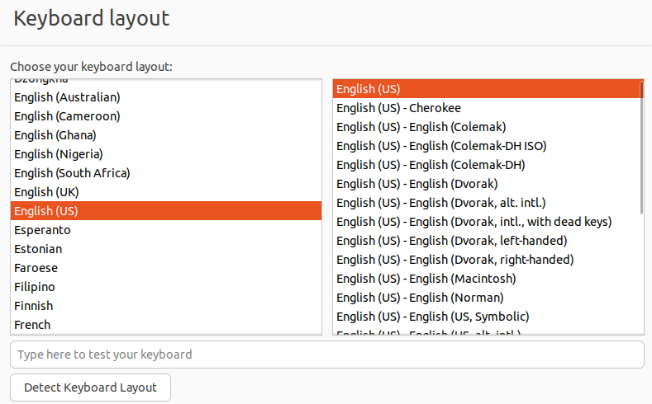Choose English (Macintosh) variant
The width and height of the screenshot is (652, 404).
coord(426,279)
